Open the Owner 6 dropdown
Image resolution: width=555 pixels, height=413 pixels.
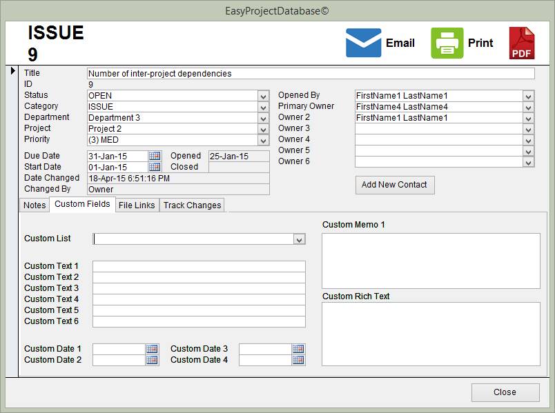[x=528, y=162]
